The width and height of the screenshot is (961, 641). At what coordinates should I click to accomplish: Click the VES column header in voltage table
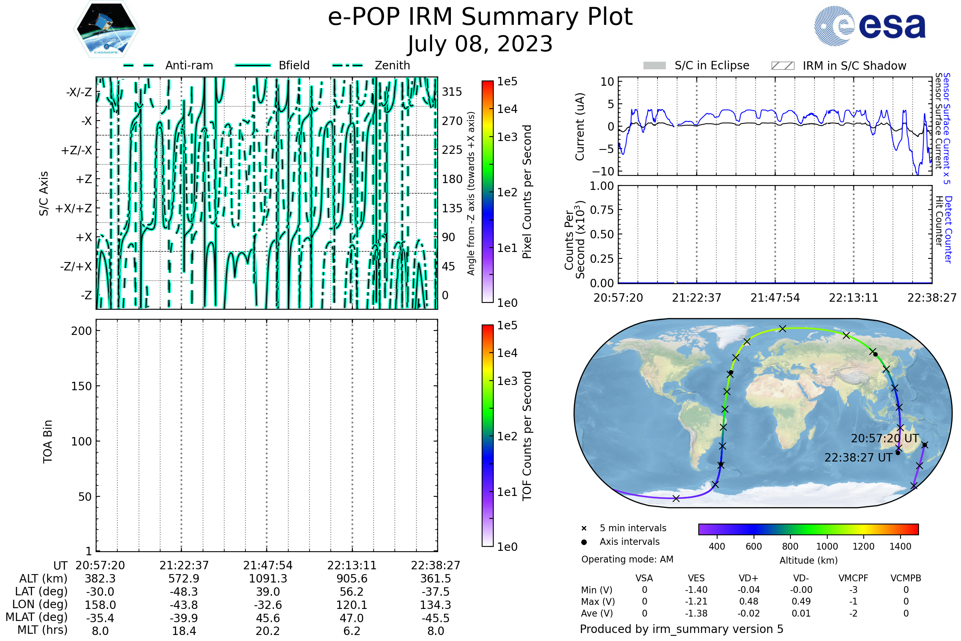[x=696, y=579]
